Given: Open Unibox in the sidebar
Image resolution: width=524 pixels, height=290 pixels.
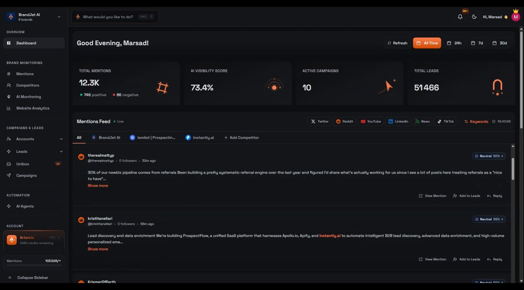Looking at the screenshot, I should click(34, 164).
